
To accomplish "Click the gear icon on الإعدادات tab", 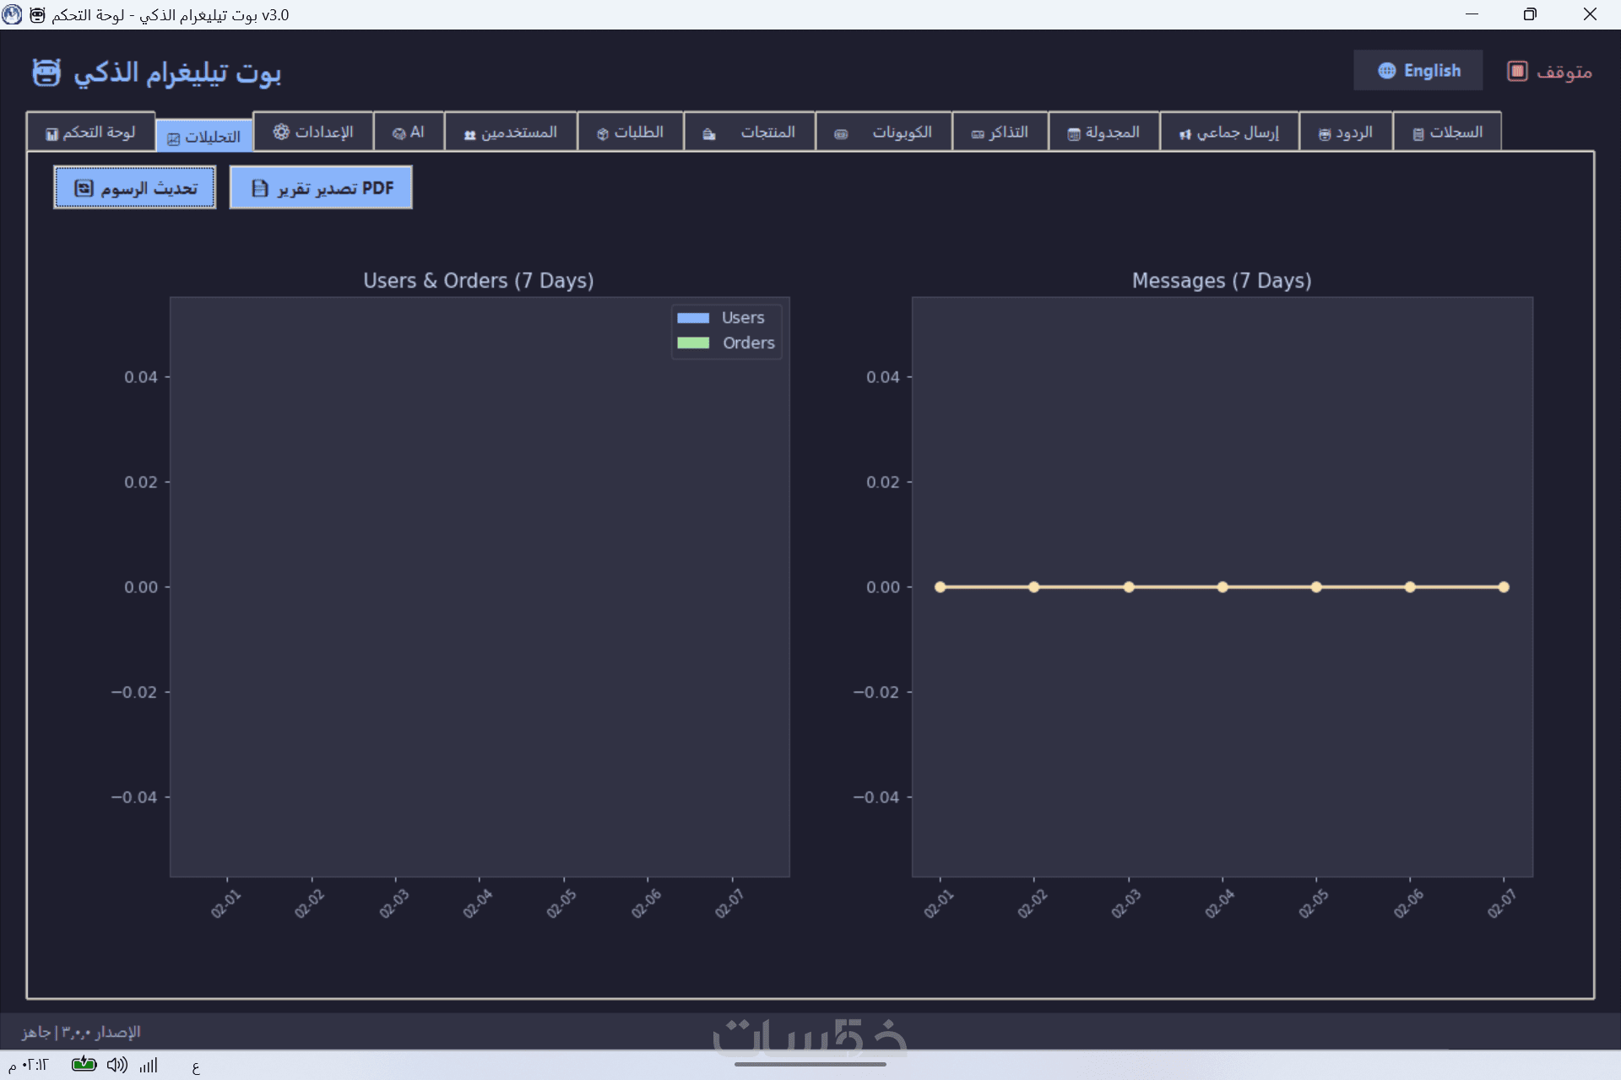I will 281,132.
